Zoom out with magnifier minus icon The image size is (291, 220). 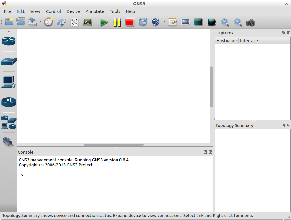coord(238,22)
